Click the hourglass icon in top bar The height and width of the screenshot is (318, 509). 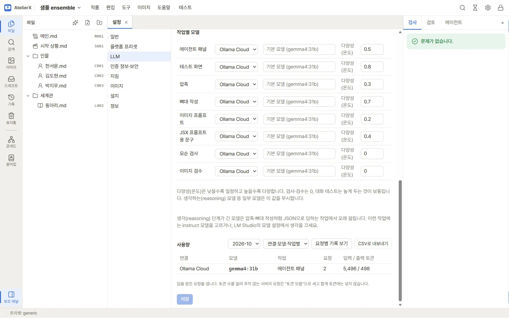(x=475, y=8)
